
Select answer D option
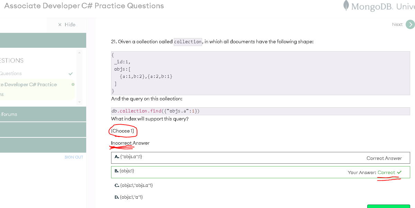(128, 197)
